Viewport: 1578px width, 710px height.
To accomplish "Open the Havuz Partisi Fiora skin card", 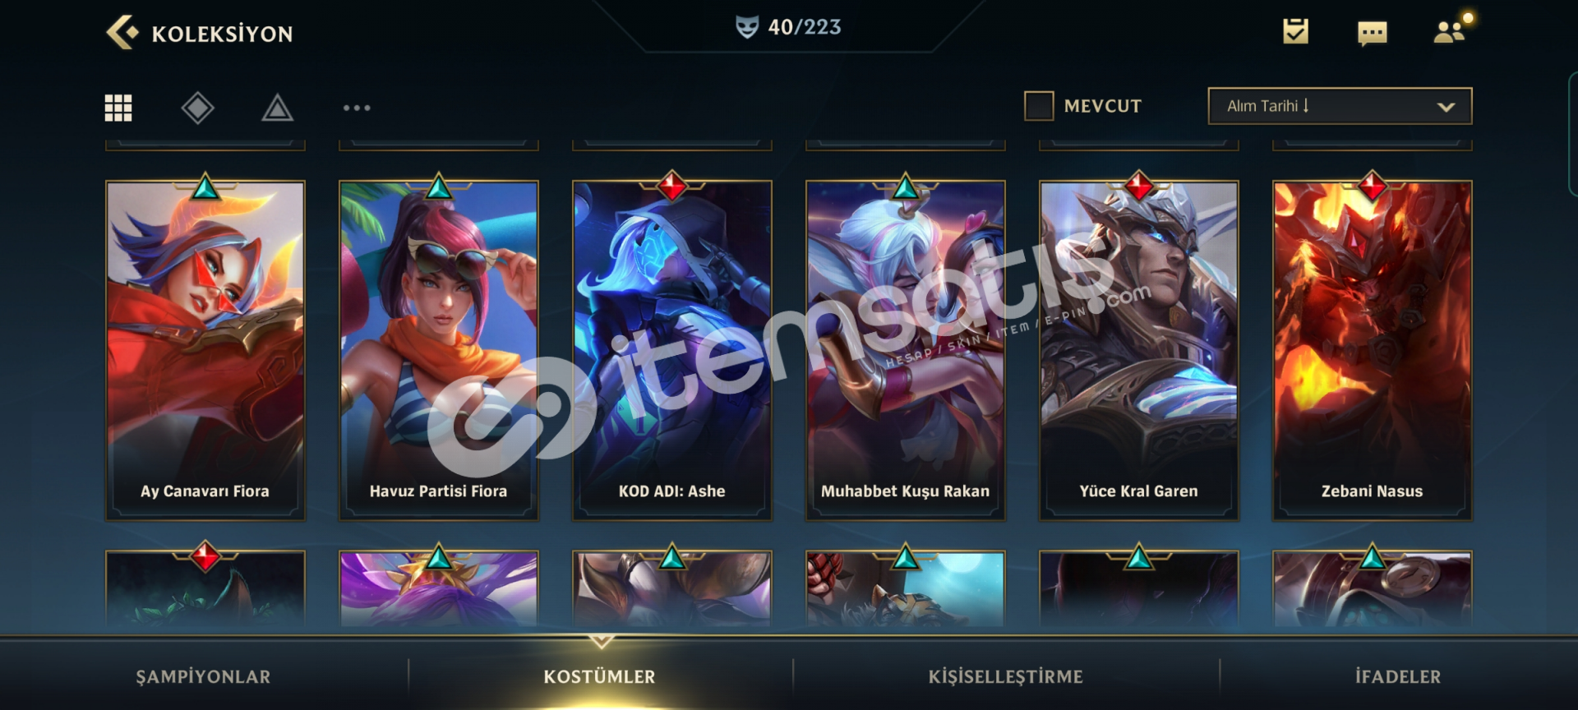I will pyautogui.click(x=439, y=350).
